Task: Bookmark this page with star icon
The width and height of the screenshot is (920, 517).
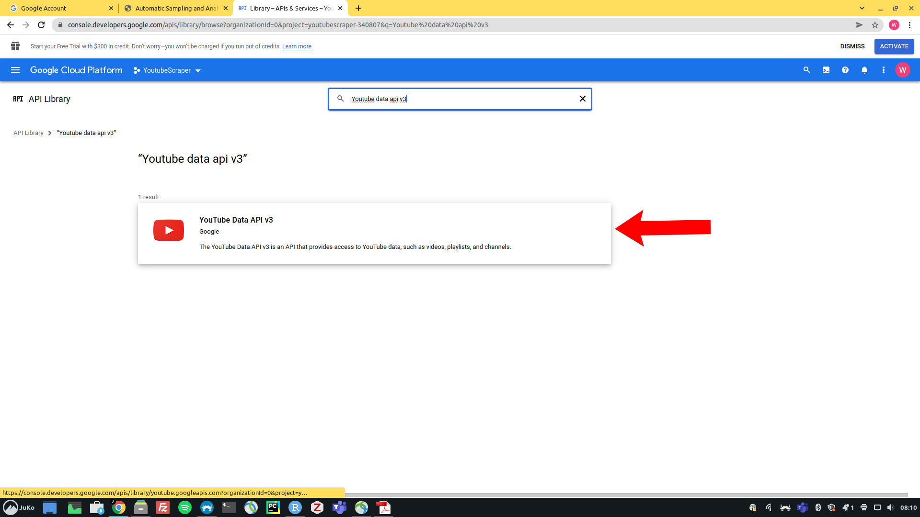Action: click(x=875, y=25)
